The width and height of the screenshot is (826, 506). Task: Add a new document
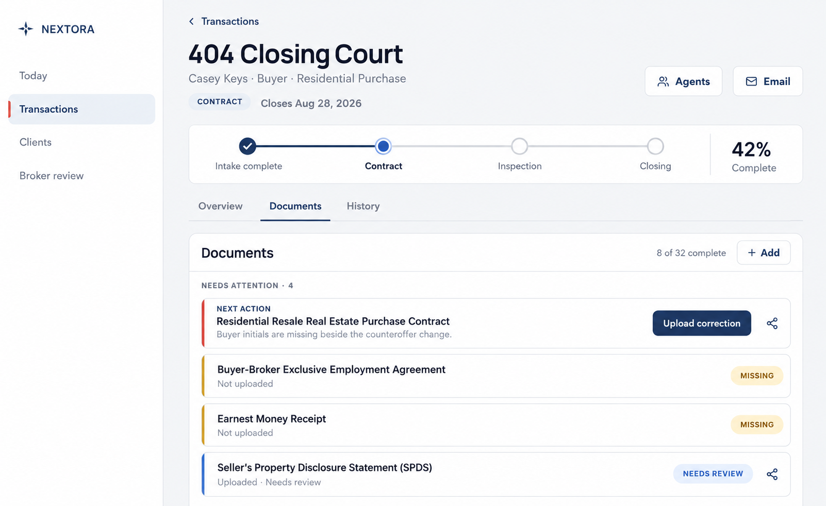pyautogui.click(x=764, y=252)
